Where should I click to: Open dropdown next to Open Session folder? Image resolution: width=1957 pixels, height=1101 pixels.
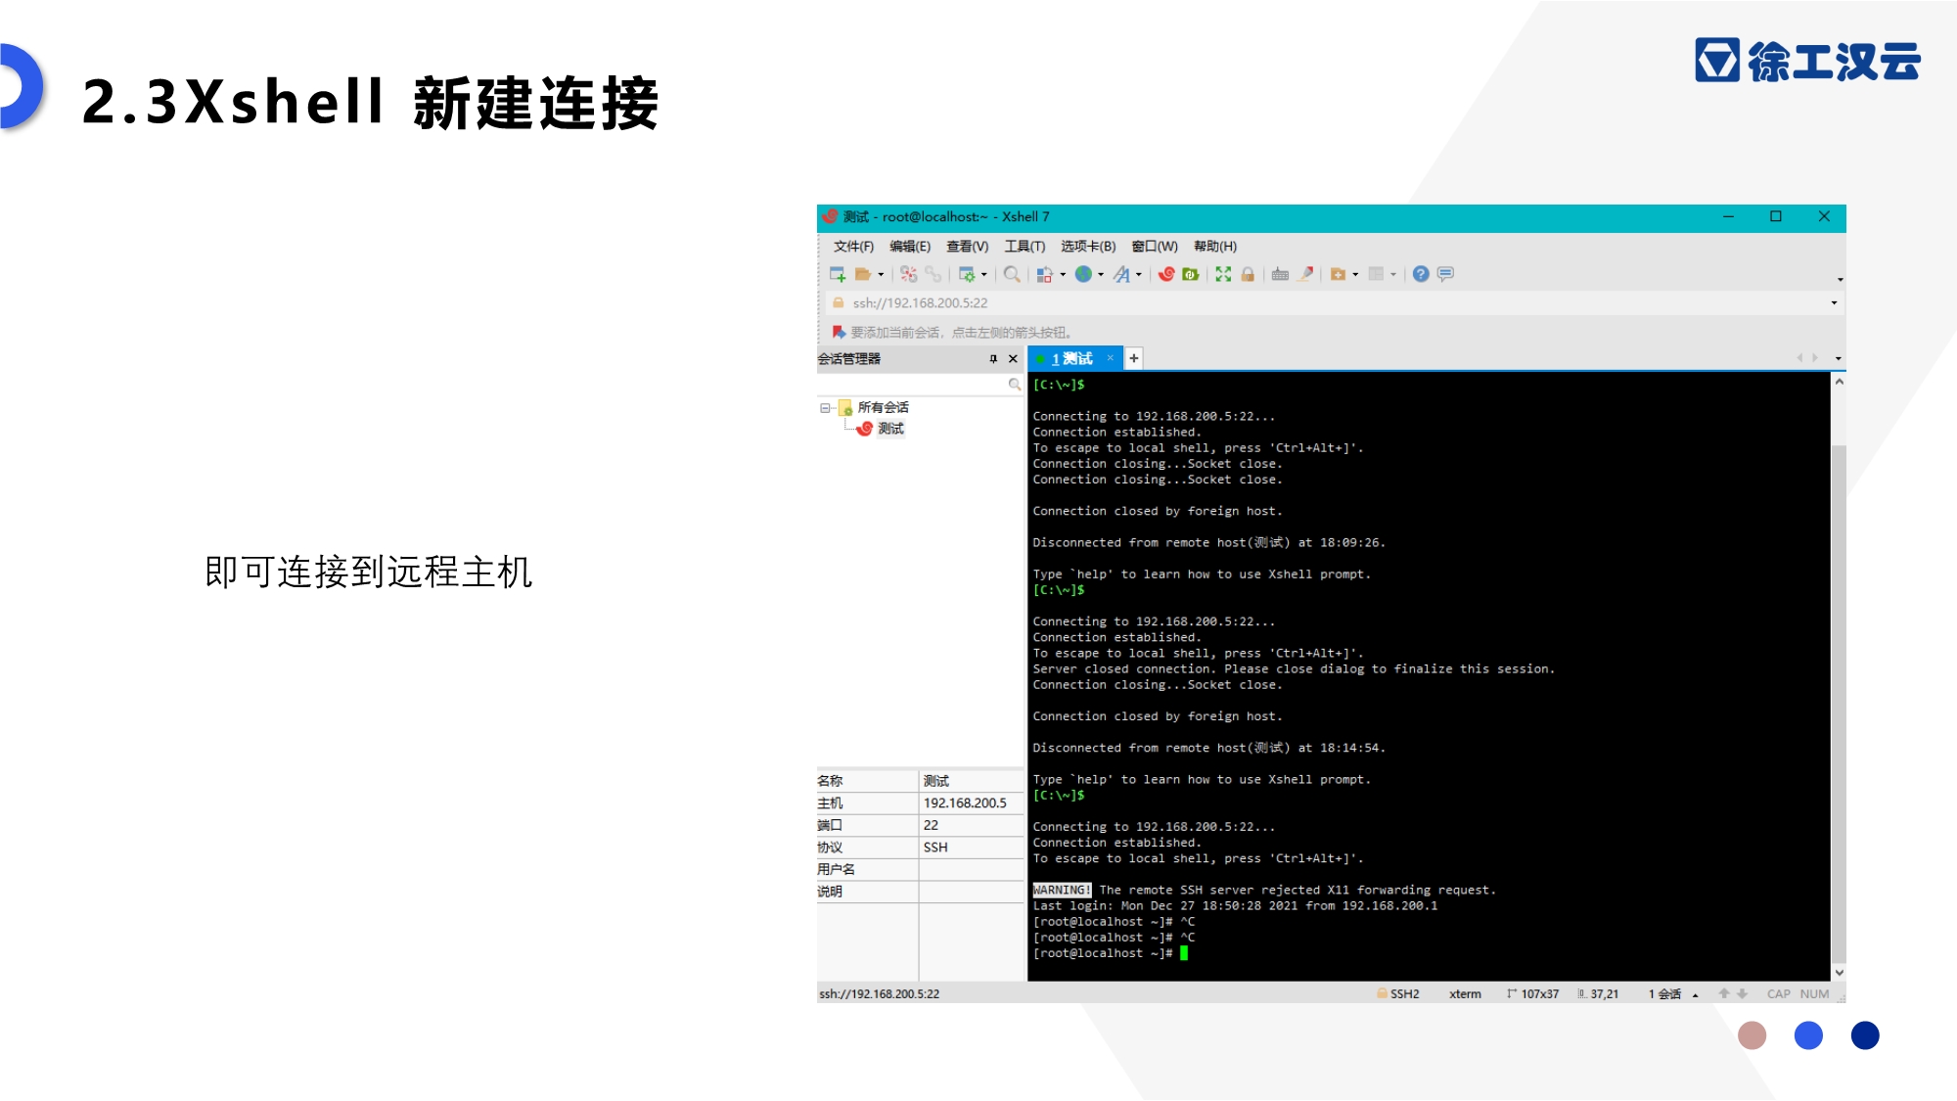point(881,275)
